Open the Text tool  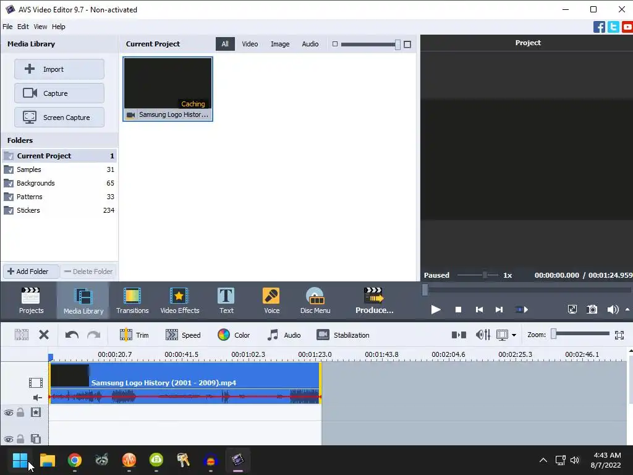pyautogui.click(x=226, y=301)
